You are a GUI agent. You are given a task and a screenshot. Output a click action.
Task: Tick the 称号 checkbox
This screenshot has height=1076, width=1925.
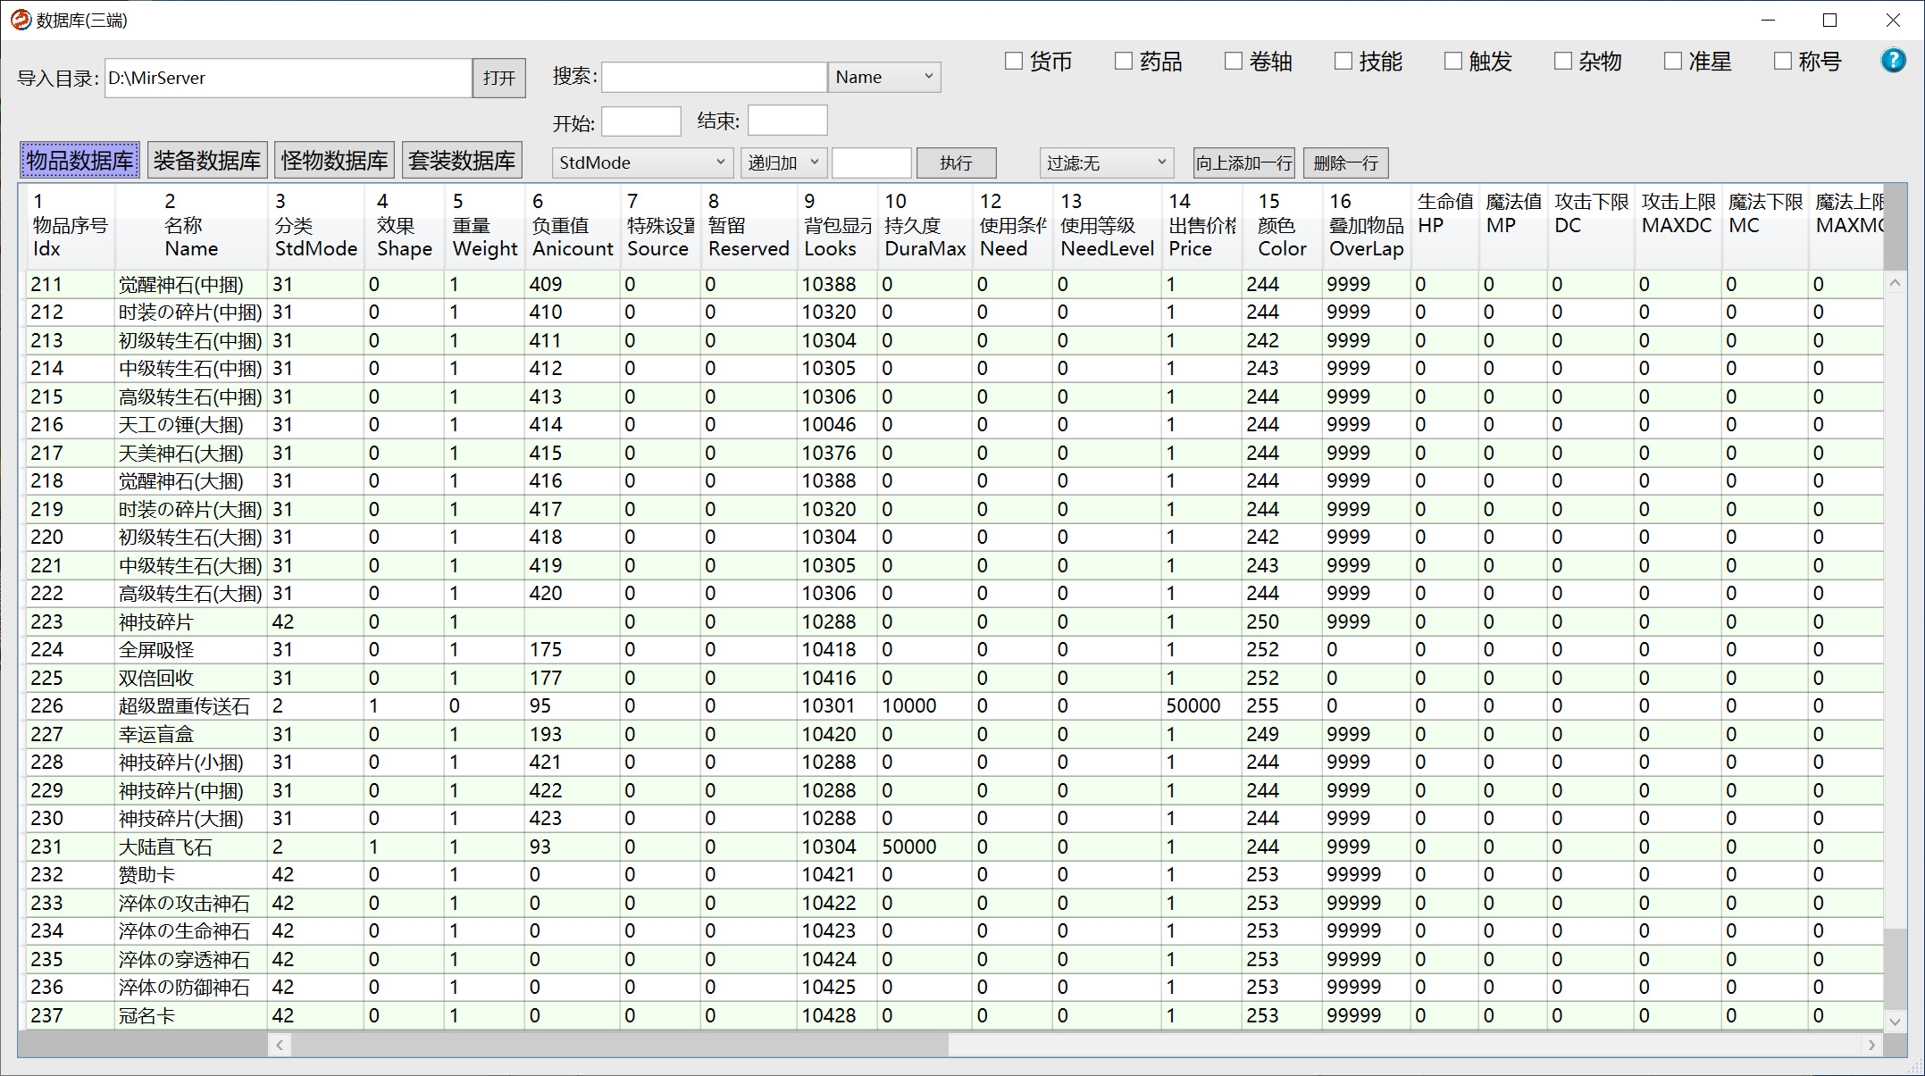tap(1783, 61)
